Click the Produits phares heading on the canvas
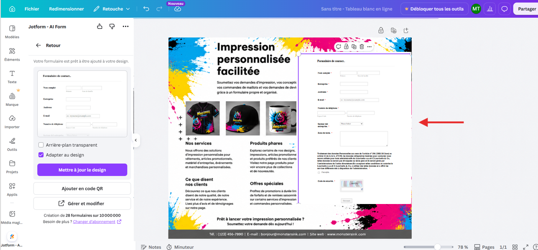538x250 pixels. click(x=266, y=143)
